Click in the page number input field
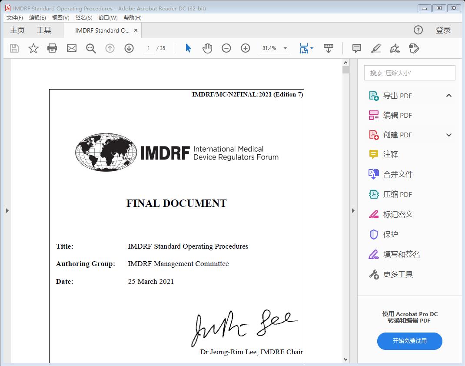 148,48
